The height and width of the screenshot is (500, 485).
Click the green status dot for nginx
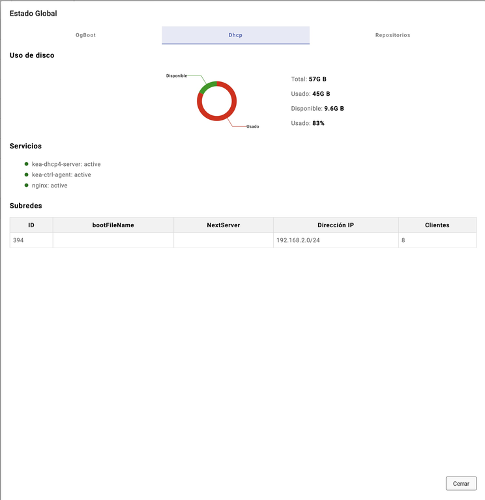[x=26, y=186]
